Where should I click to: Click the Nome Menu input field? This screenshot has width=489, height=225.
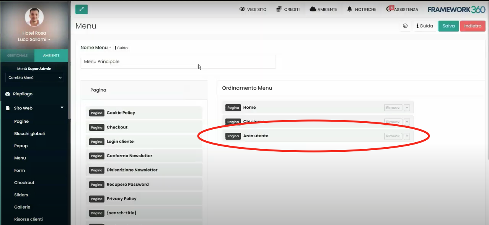coord(178,61)
